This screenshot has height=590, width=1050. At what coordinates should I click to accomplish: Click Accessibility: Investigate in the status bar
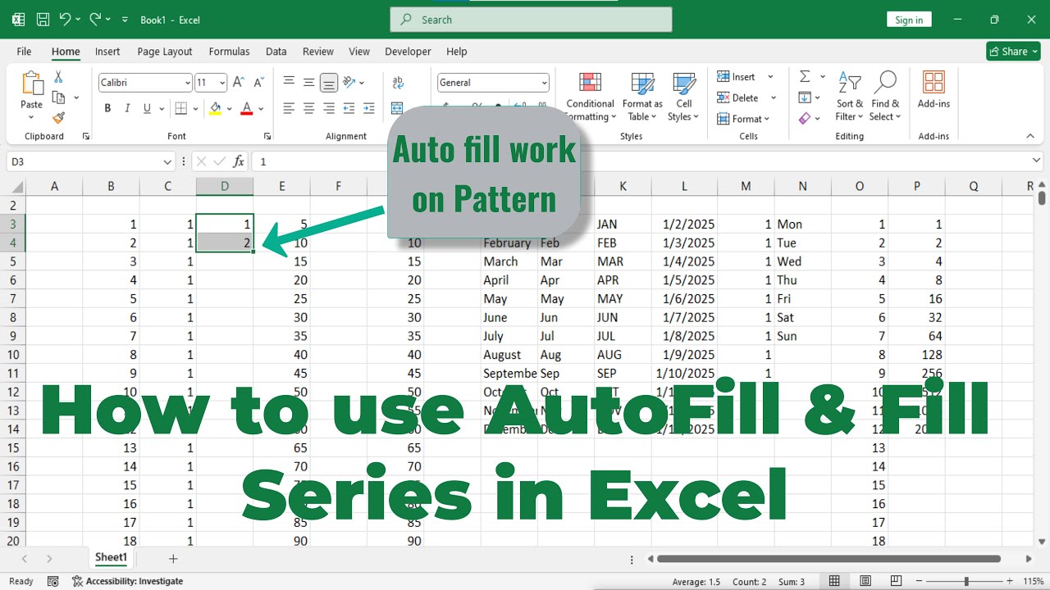127,581
